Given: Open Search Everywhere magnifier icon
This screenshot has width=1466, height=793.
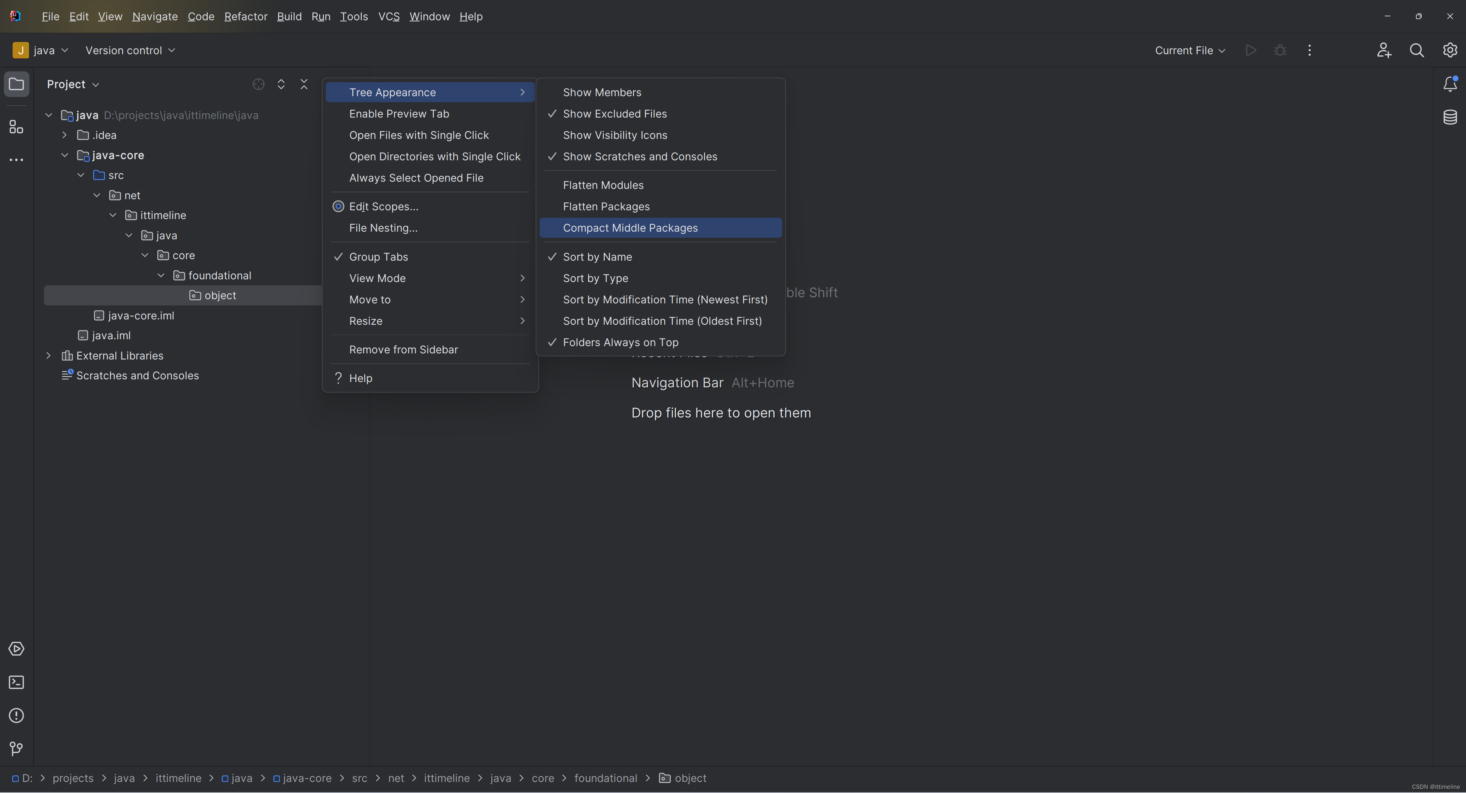Looking at the screenshot, I should [x=1417, y=51].
